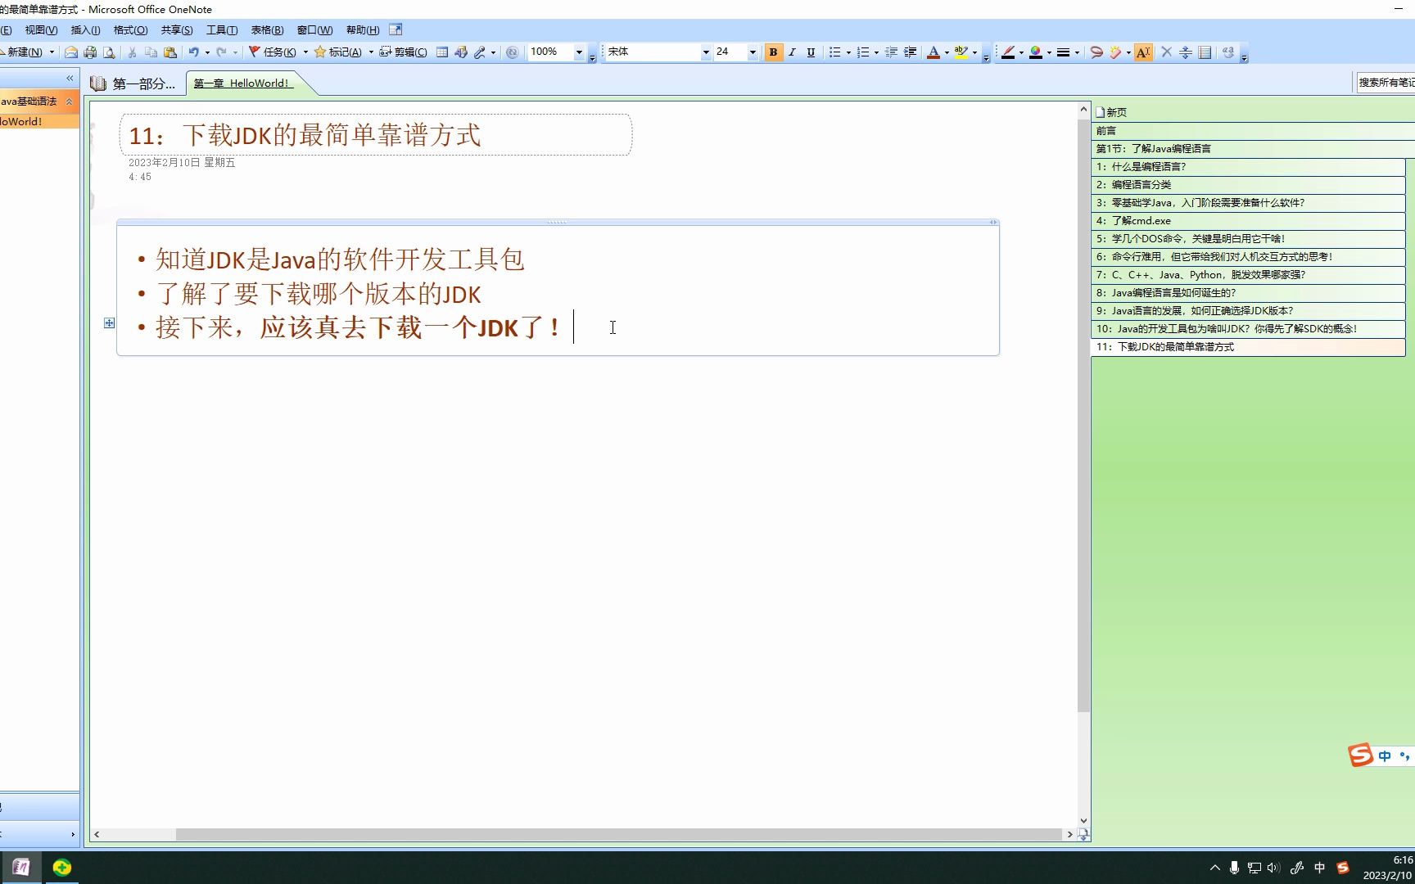1415x884 pixels.
Task: Expand the outline handle beside third bullet
Action: [109, 323]
